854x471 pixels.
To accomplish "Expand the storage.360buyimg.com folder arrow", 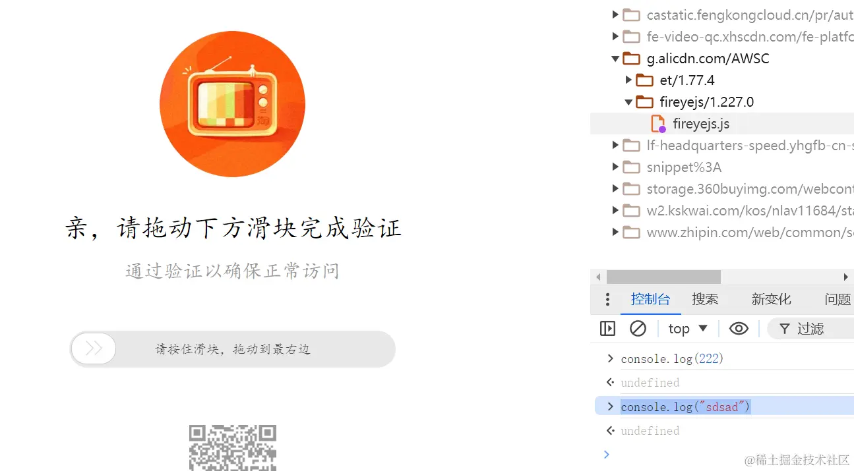I will 615,188.
